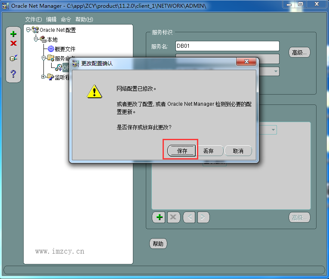Click the green plus add address button
Viewport: 329px width, 279px height.
click(159, 218)
